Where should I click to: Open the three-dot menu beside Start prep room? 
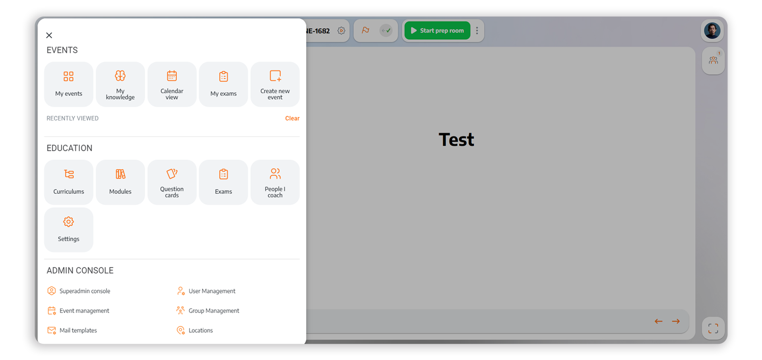click(477, 31)
